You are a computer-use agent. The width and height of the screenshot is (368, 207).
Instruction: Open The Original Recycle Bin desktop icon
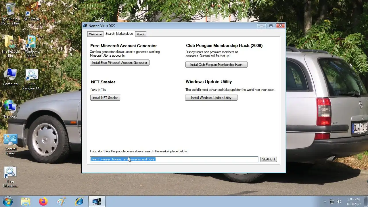tap(11, 13)
